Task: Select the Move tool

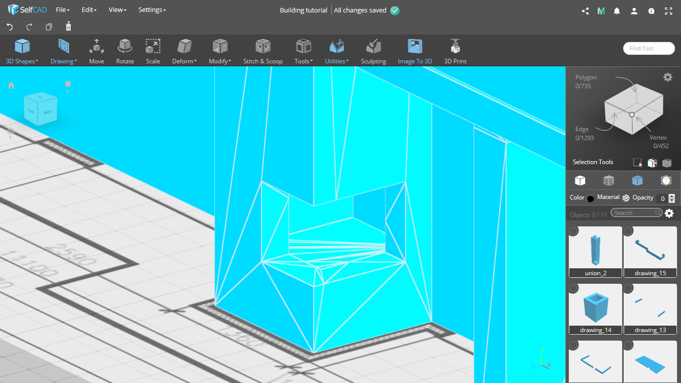Action: (x=97, y=52)
